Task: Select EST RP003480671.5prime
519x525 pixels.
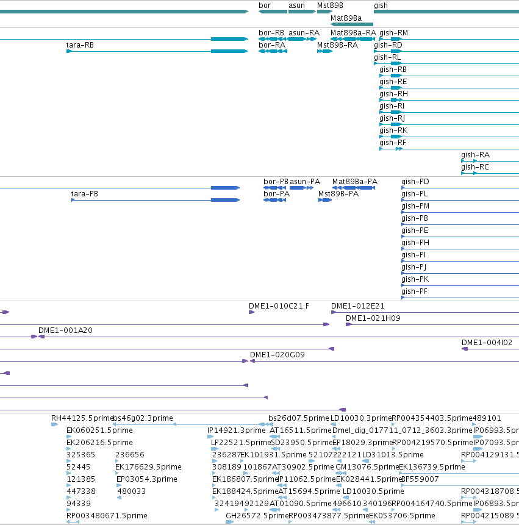Action: point(73,522)
